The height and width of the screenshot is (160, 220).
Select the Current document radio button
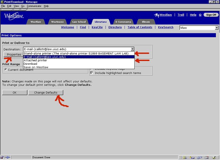6,69
